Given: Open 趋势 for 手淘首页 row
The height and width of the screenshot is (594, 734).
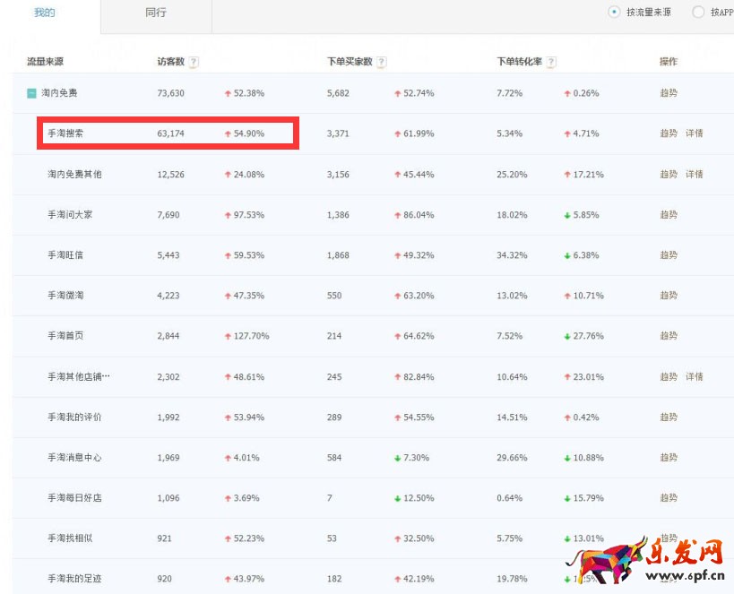Looking at the screenshot, I should pyautogui.click(x=669, y=336).
